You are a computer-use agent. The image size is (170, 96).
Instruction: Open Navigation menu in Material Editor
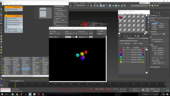130,14
